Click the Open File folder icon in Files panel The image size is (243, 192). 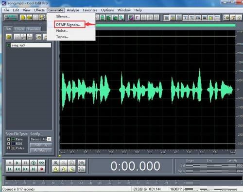coord(9,37)
